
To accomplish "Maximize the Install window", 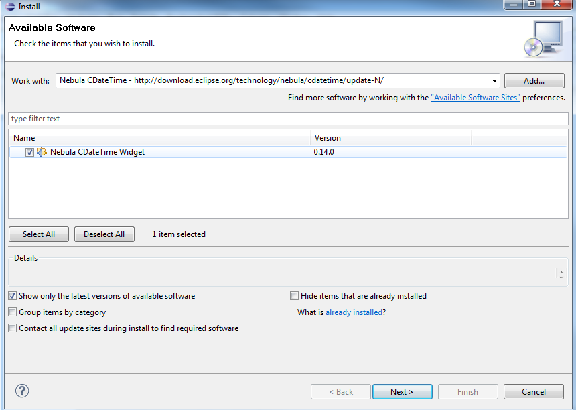I will pos(532,3).
